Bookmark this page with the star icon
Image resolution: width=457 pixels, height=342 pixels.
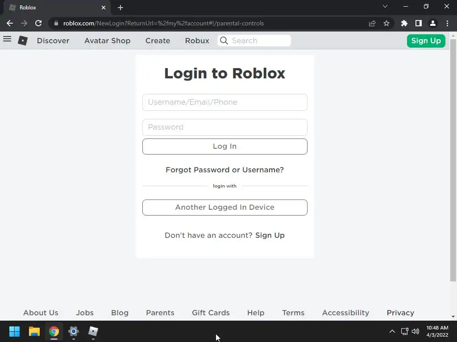[x=386, y=23]
